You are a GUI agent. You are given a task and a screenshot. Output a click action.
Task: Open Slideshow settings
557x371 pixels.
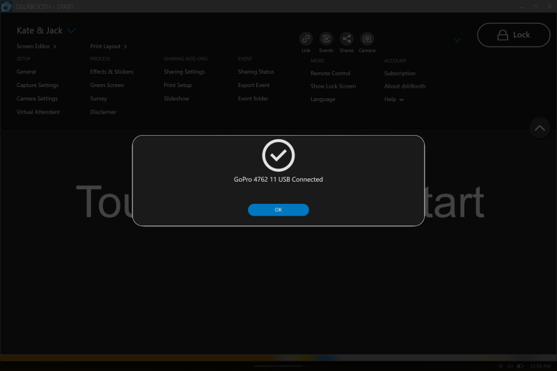[x=177, y=99]
